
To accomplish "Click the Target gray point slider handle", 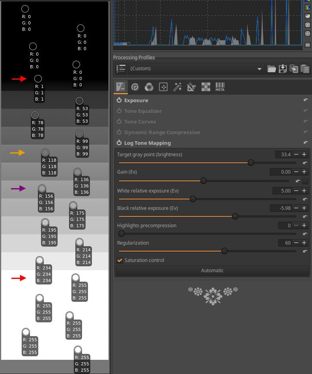I will [251, 163].
